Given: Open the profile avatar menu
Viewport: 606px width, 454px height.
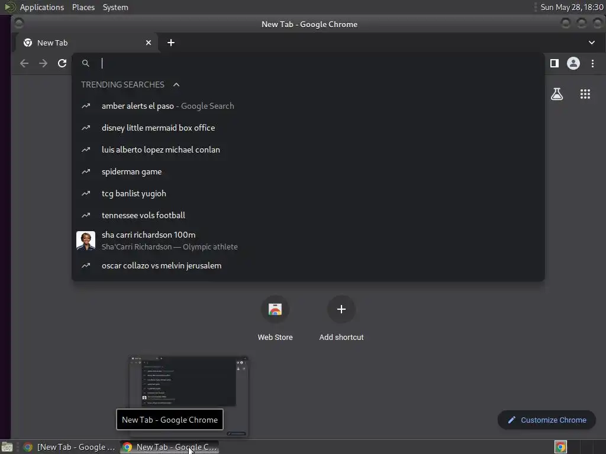Looking at the screenshot, I should pyautogui.click(x=573, y=63).
